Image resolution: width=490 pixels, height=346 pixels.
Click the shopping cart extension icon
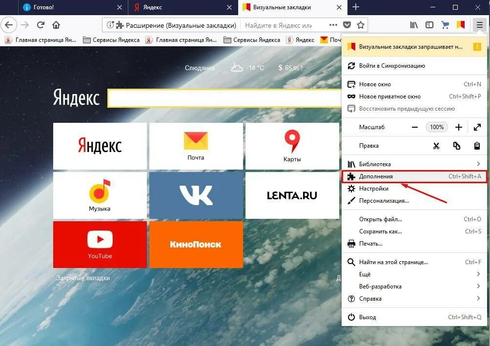tap(445, 25)
